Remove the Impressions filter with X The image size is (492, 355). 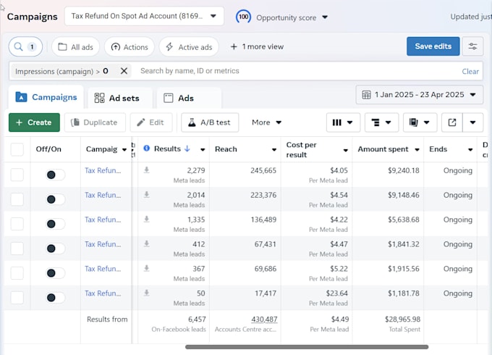point(124,71)
